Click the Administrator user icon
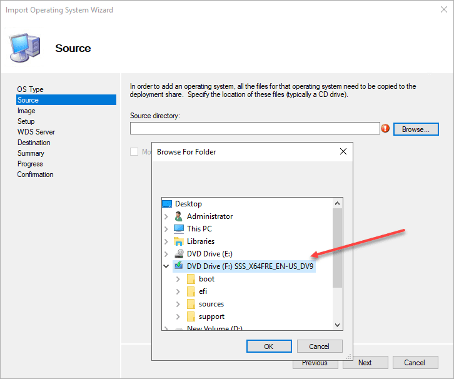The image size is (454, 379). point(179,216)
